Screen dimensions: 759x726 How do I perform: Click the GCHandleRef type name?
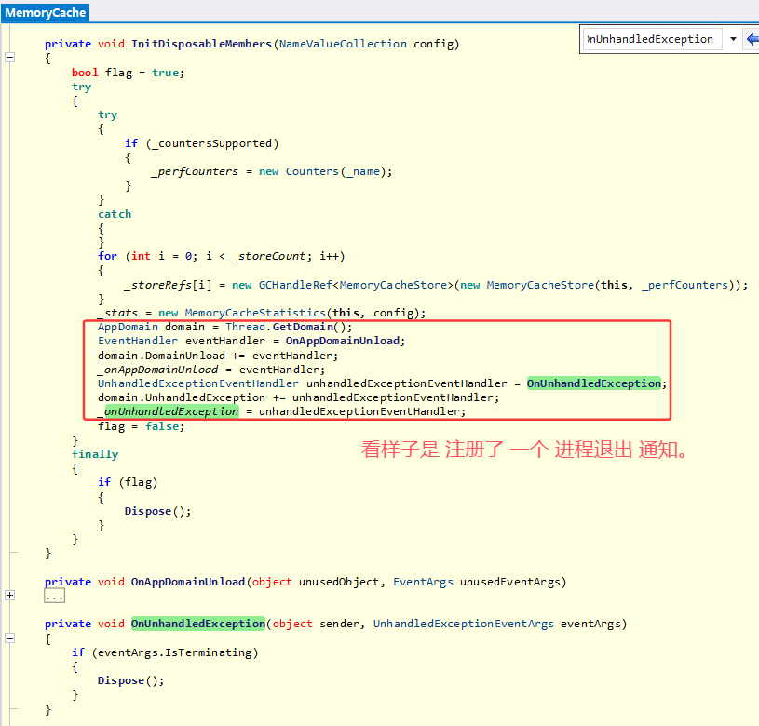coord(295,285)
